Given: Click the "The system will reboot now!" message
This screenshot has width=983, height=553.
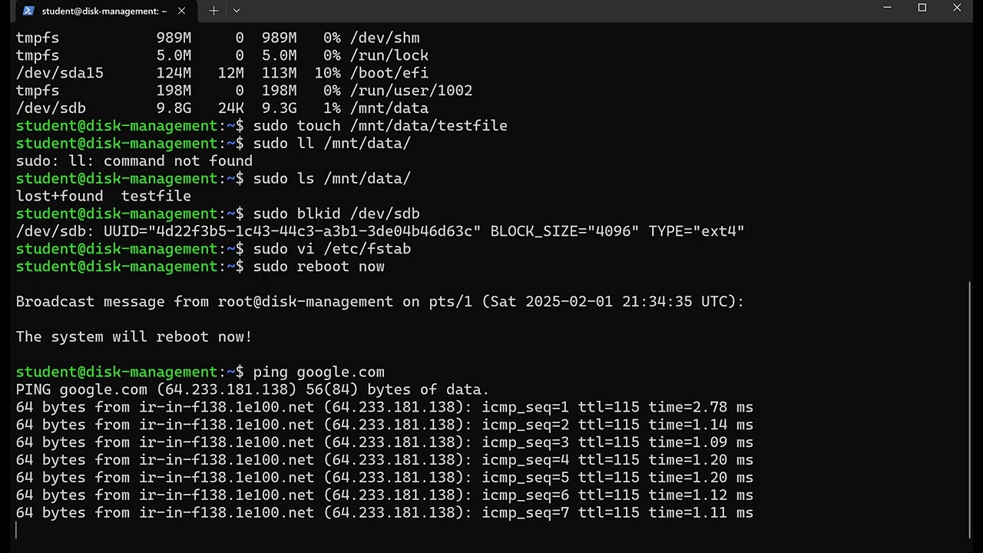Looking at the screenshot, I should coord(134,337).
